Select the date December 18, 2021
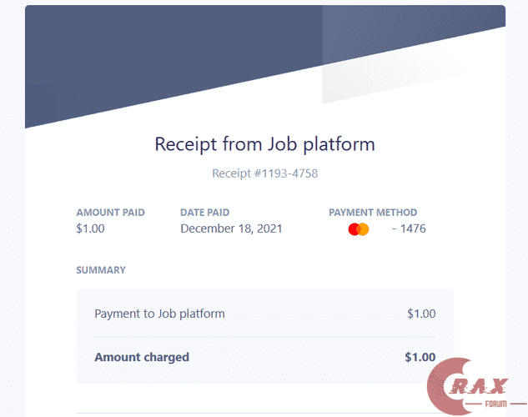 (x=231, y=229)
